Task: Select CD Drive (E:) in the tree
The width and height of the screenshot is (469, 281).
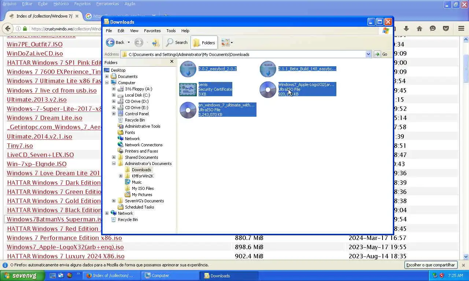Action: (136, 108)
